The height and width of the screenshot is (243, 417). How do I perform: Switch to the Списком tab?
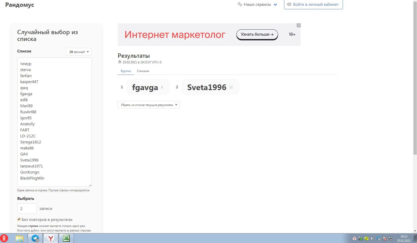click(143, 71)
